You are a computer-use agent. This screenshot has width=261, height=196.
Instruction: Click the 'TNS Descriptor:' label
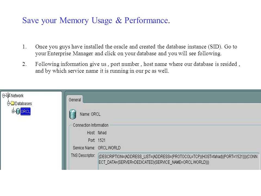[x=83, y=155]
